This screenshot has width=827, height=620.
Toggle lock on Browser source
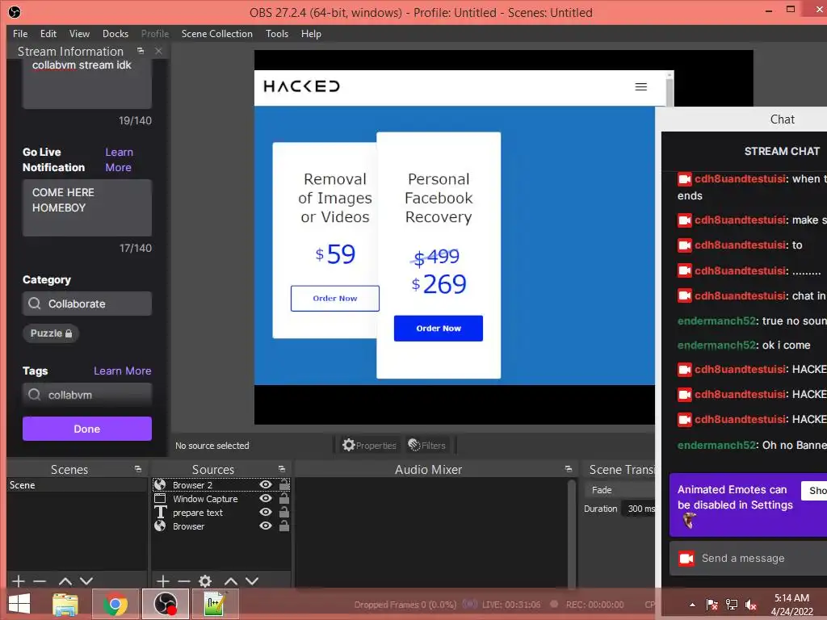click(x=283, y=525)
